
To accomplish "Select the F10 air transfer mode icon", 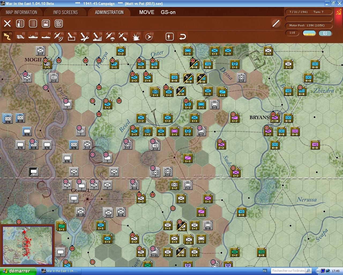I will [x=123, y=36].
